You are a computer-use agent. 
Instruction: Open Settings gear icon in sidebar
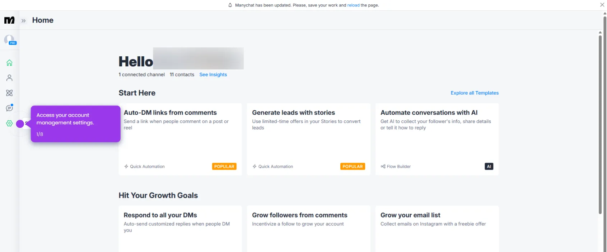(x=9, y=123)
